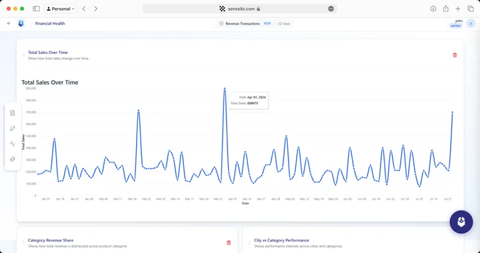Image resolution: width=480 pixels, height=253 pixels.
Task: Open the branch icon in side toolbar
Action: (13, 128)
